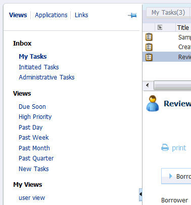Show the Past Month view

pyautogui.click(x=34, y=148)
